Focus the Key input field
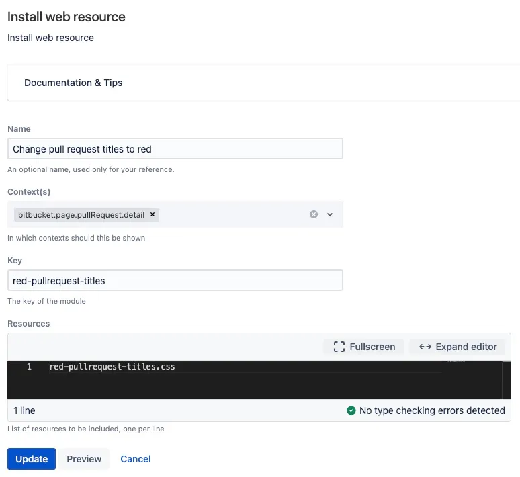The height and width of the screenshot is (477, 520). (175, 280)
